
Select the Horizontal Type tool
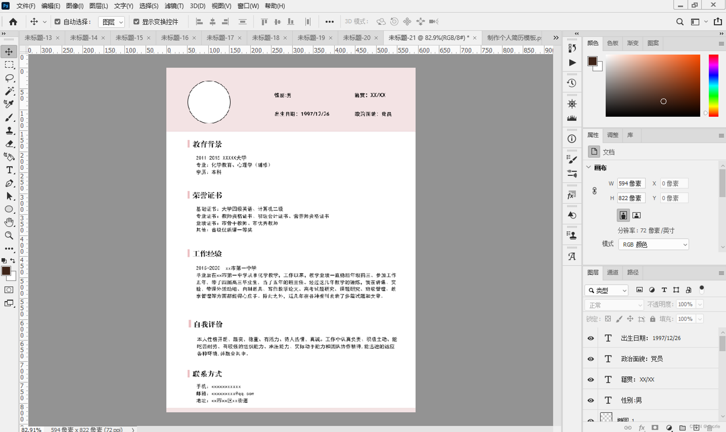[x=9, y=170]
